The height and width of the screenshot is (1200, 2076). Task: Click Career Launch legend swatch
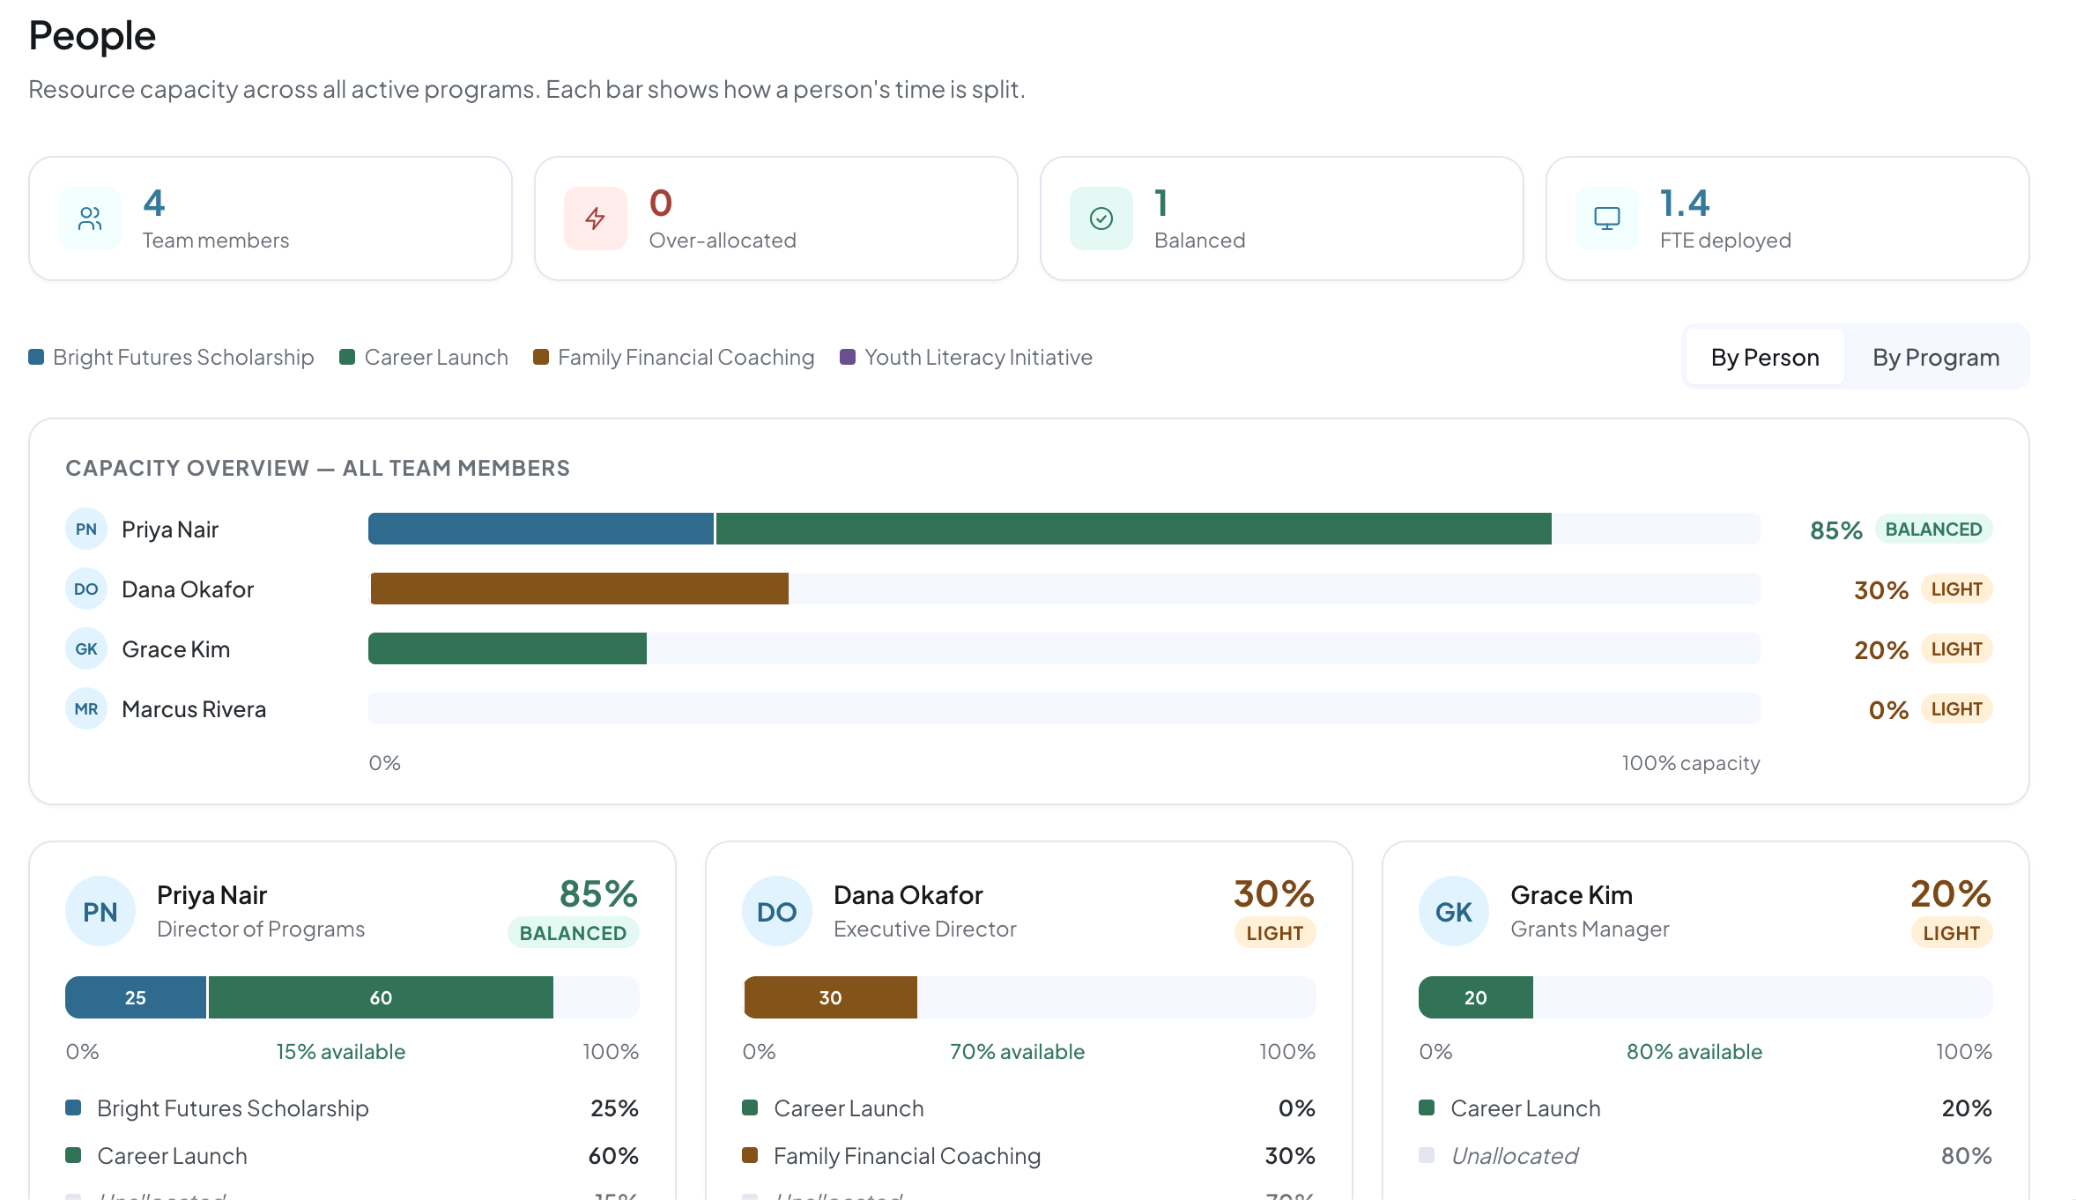(347, 357)
